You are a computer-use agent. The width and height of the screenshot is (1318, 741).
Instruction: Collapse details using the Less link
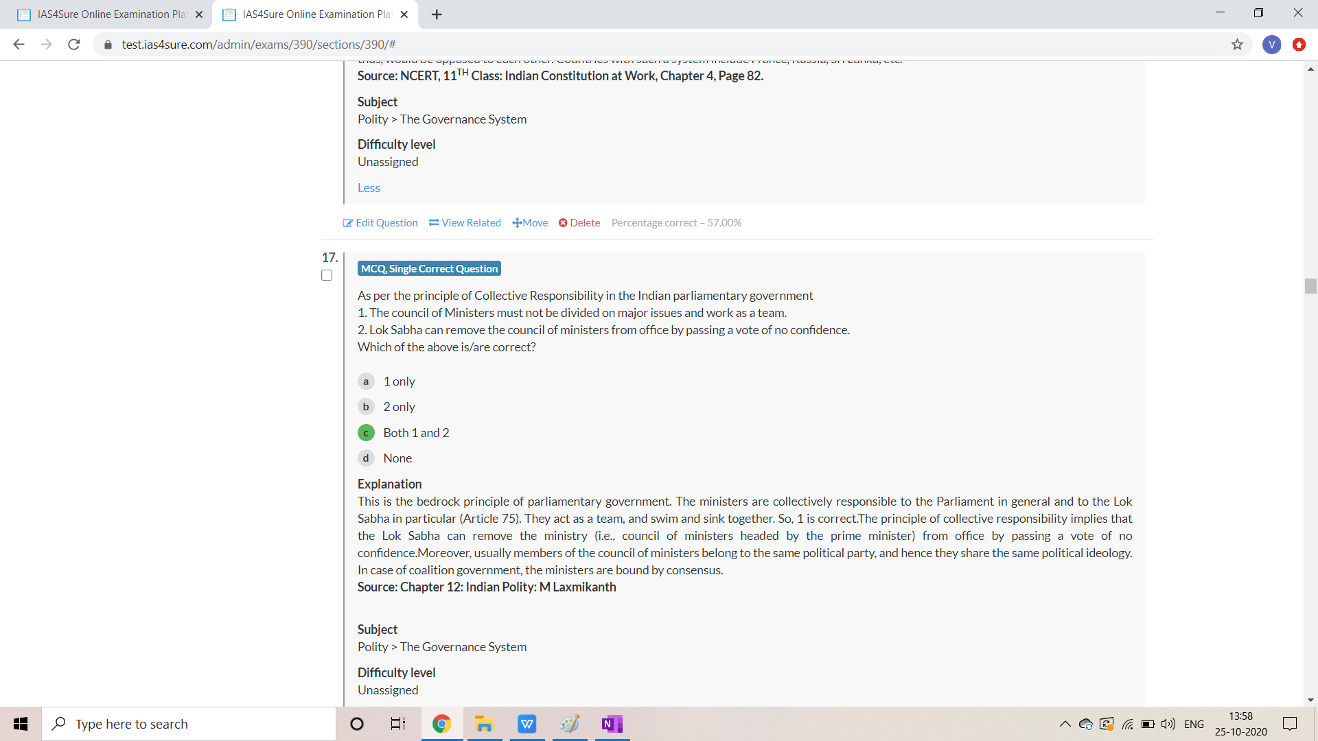[369, 188]
